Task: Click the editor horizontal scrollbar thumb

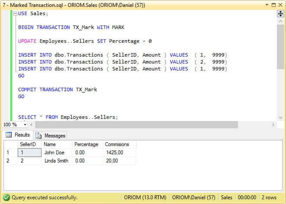Action: click(x=136, y=124)
